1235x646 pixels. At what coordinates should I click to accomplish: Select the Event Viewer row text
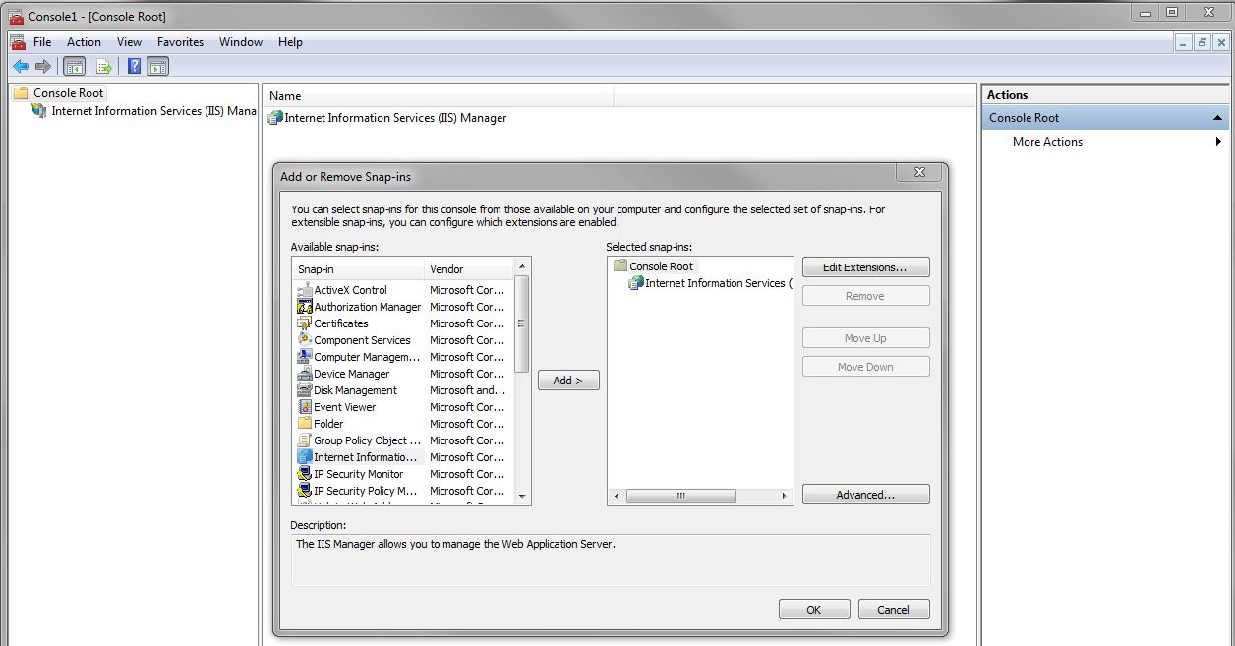(x=344, y=407)
